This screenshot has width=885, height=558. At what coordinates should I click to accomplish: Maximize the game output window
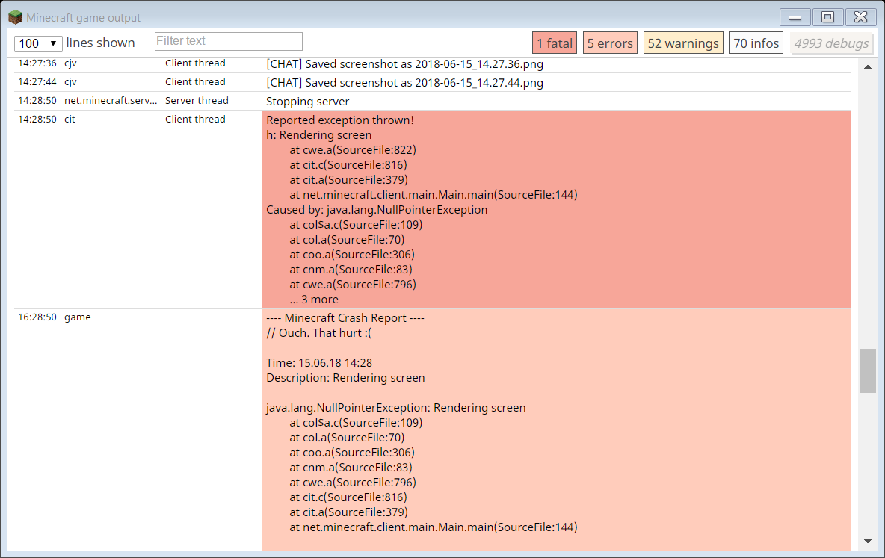pos(828,17)
